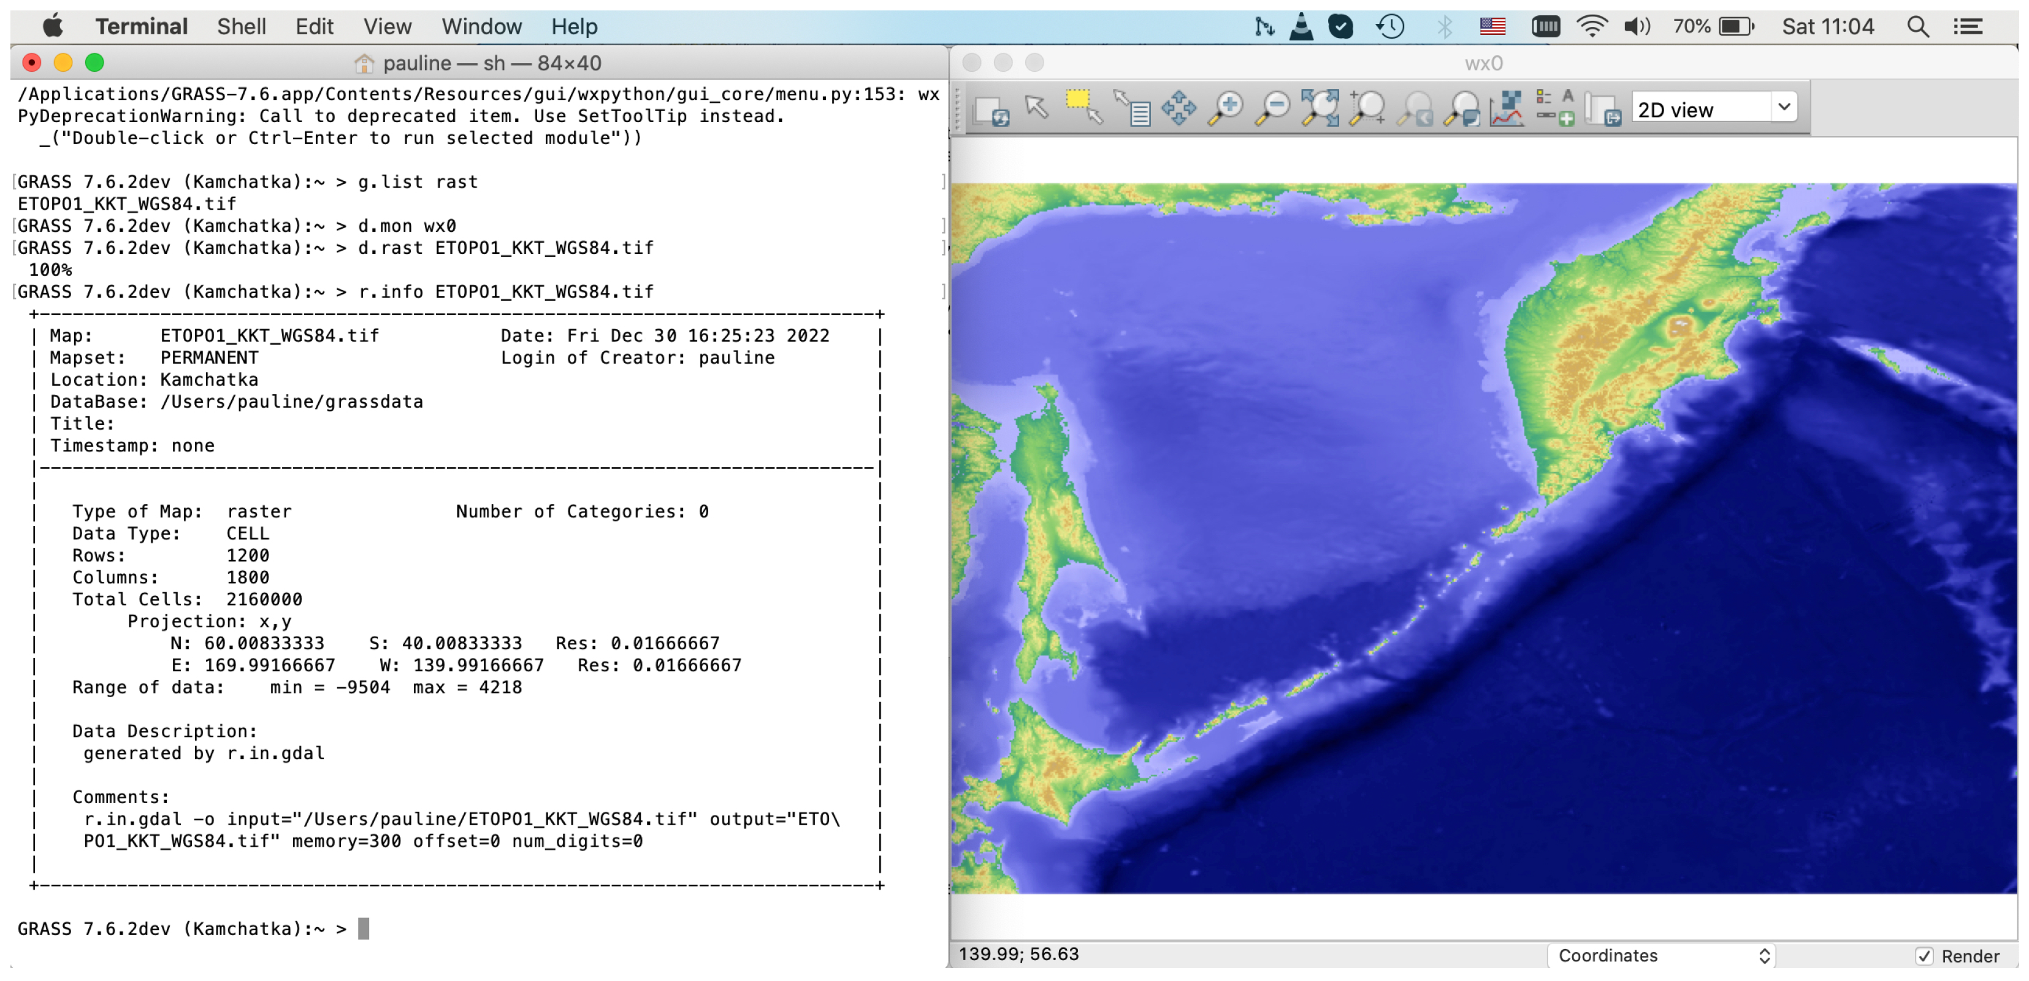This screenshot has width=2029, height=981.
Task: Select the Pointer arrow tool
Action: click(x=1036, y=107)
